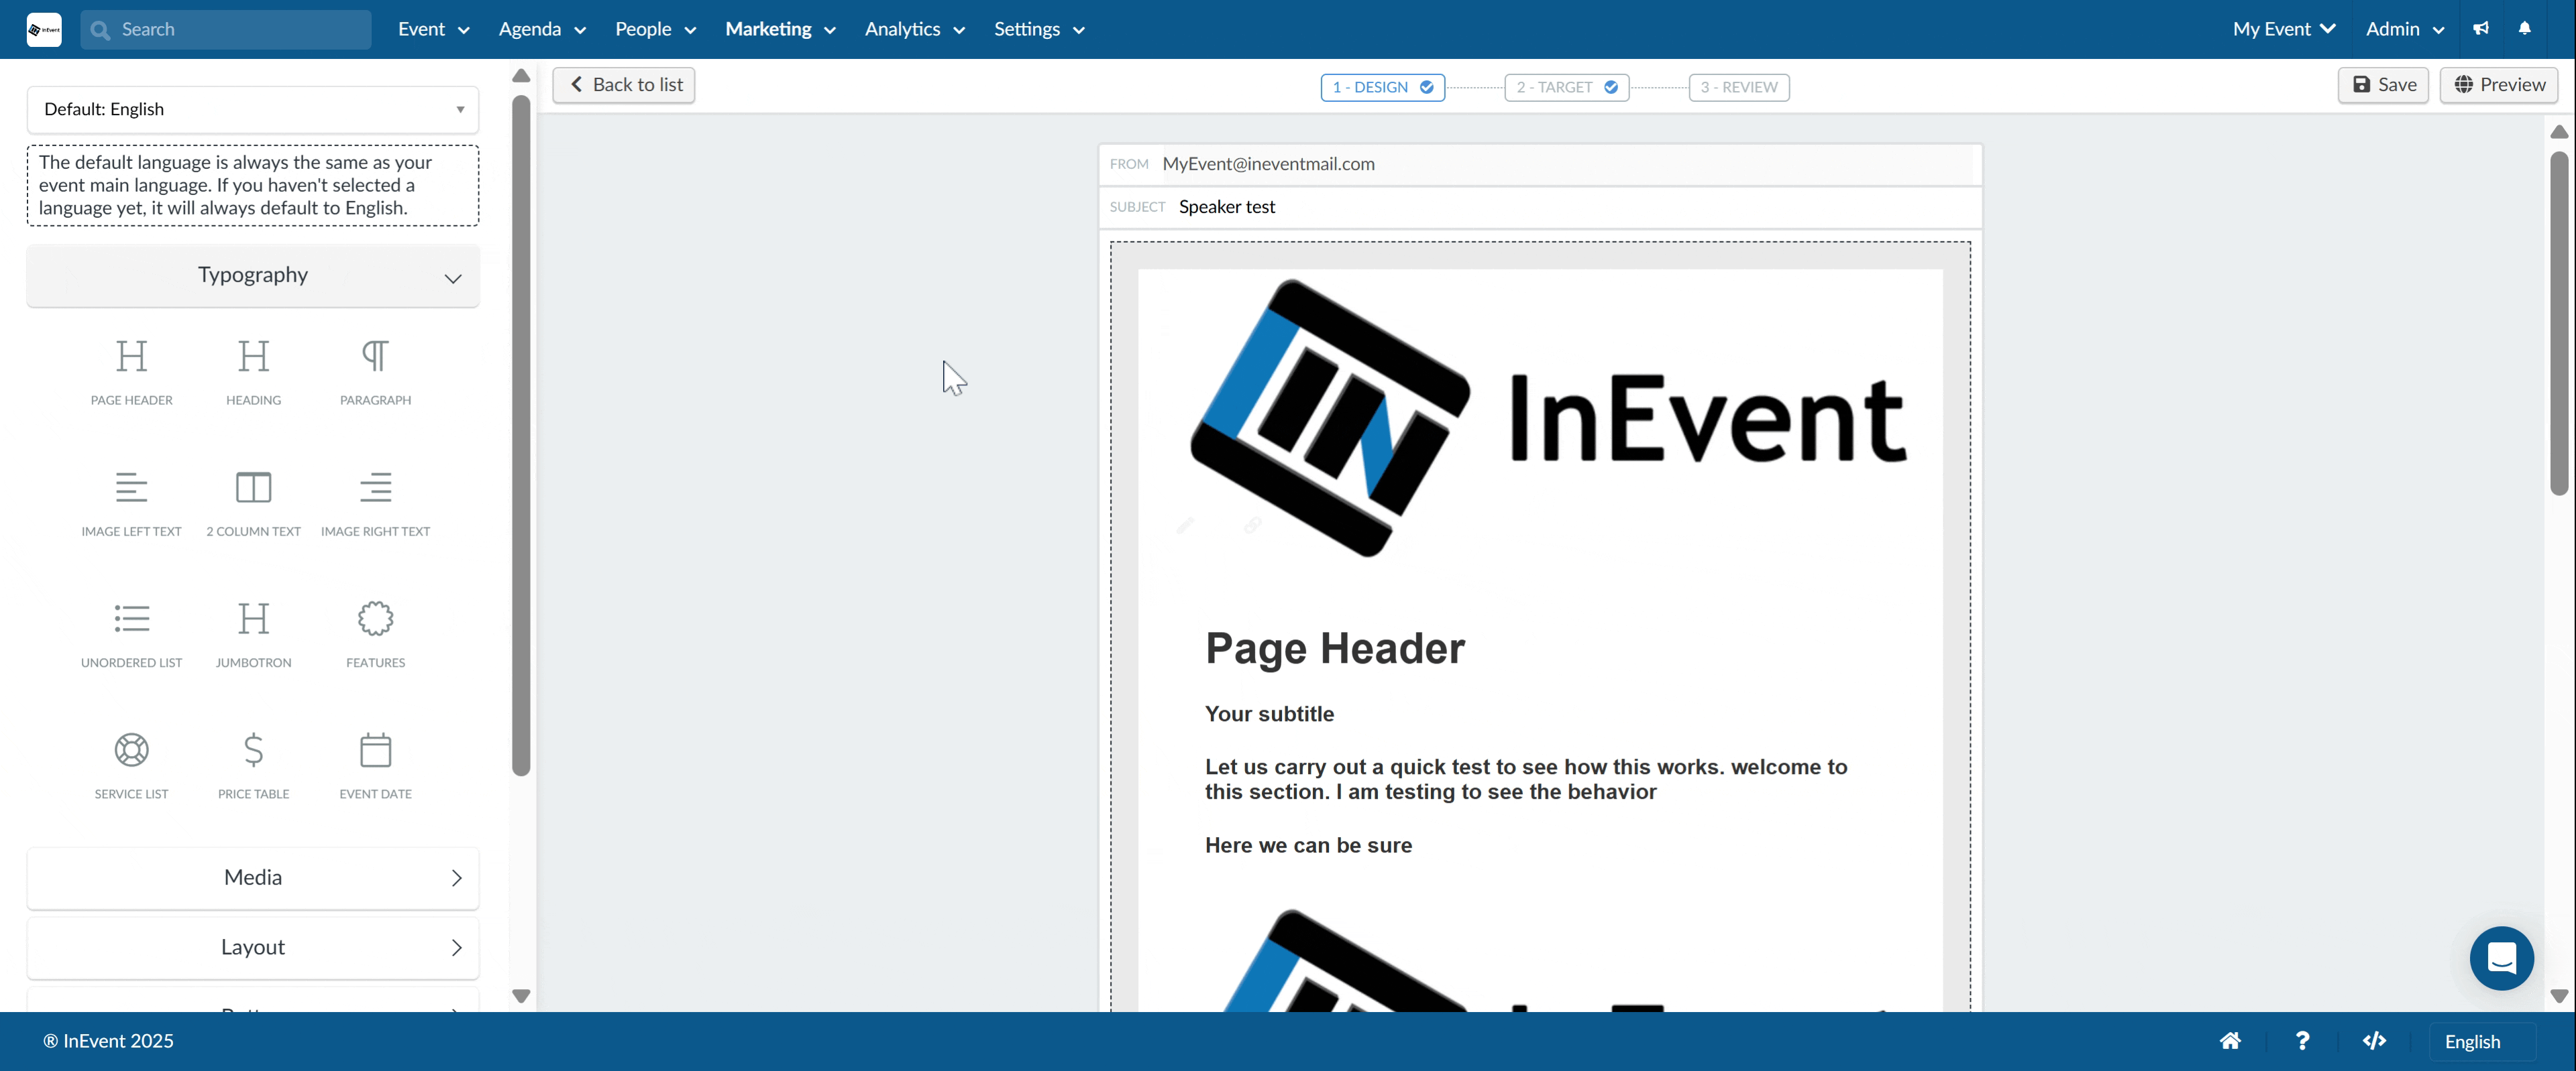The image size is (2576, 1071).
Task: Go to home via footer icon
Action: [2230, 1041]
